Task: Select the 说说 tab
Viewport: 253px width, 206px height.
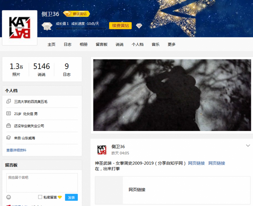Action: (119, 44)
